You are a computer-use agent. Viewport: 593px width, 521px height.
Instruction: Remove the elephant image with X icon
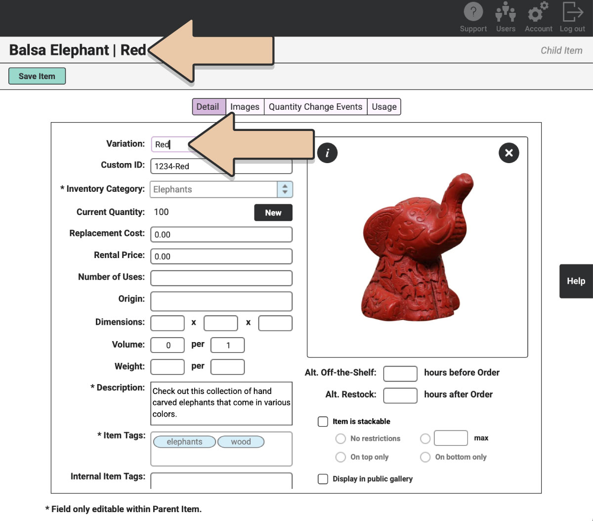509,153
